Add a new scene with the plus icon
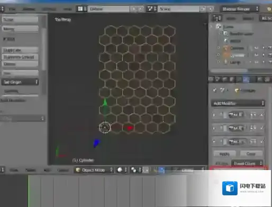The width and height of the screenshot is (272, 207). [x=203, y=9]
